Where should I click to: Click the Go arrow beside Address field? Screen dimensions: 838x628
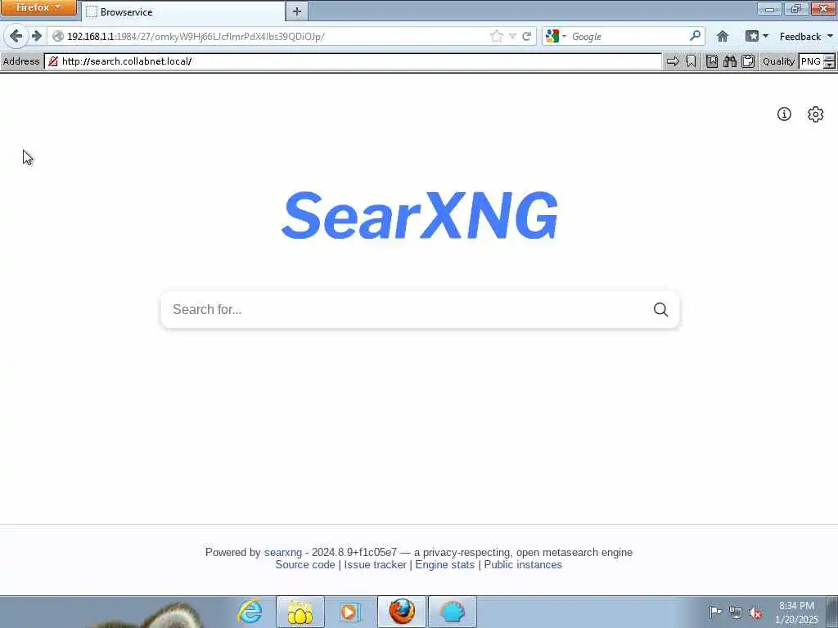coord(673,61)
